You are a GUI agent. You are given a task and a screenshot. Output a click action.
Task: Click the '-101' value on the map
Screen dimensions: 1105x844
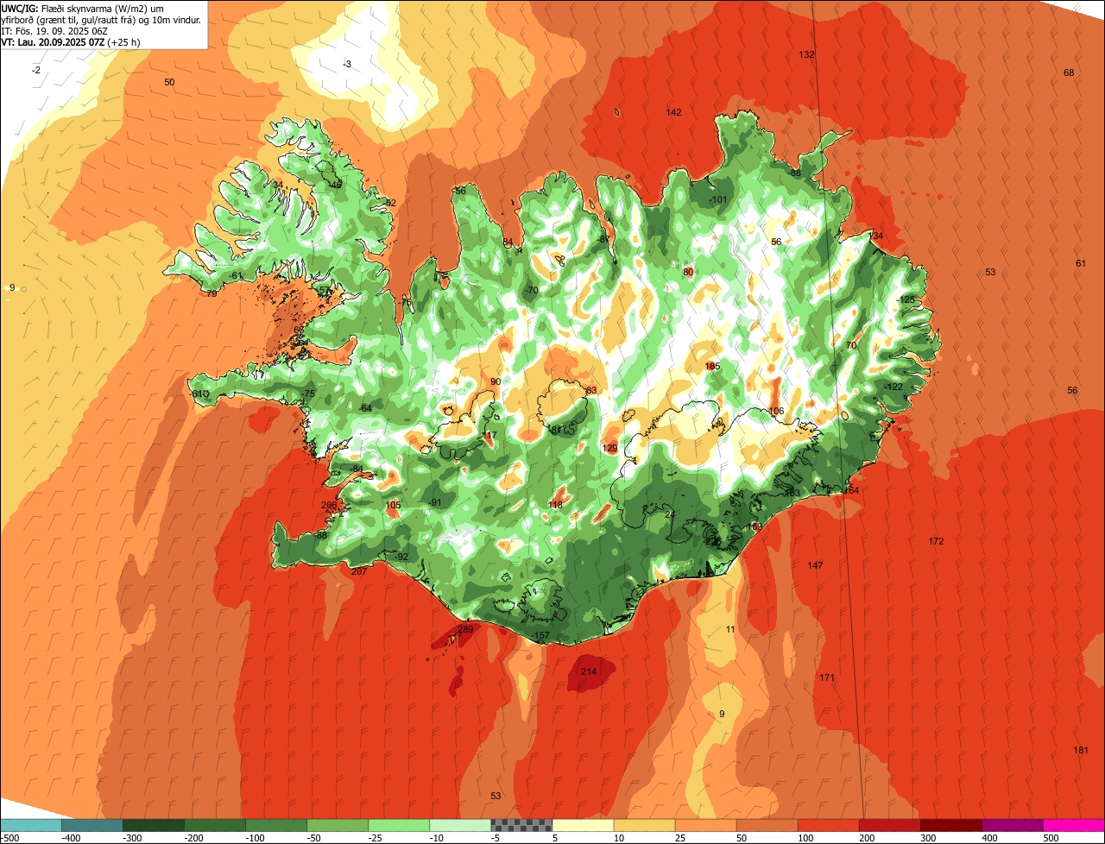[x=718, y=200]
